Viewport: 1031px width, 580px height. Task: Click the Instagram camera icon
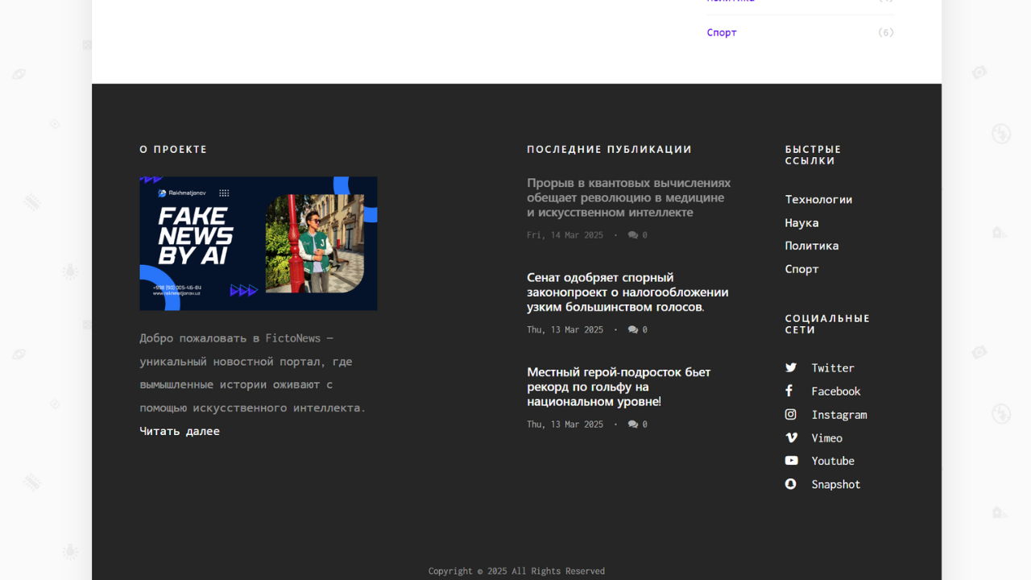pos(791,414)
